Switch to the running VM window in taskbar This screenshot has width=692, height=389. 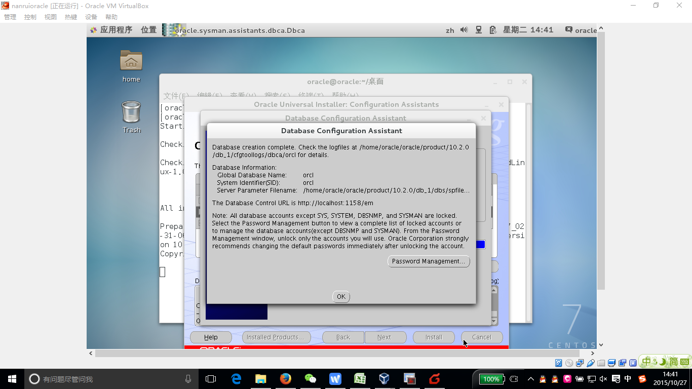pos(409,379)
